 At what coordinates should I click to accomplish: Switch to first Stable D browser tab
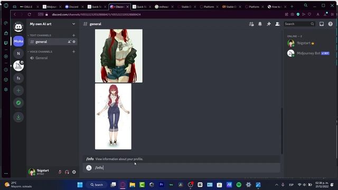point(186,7)
